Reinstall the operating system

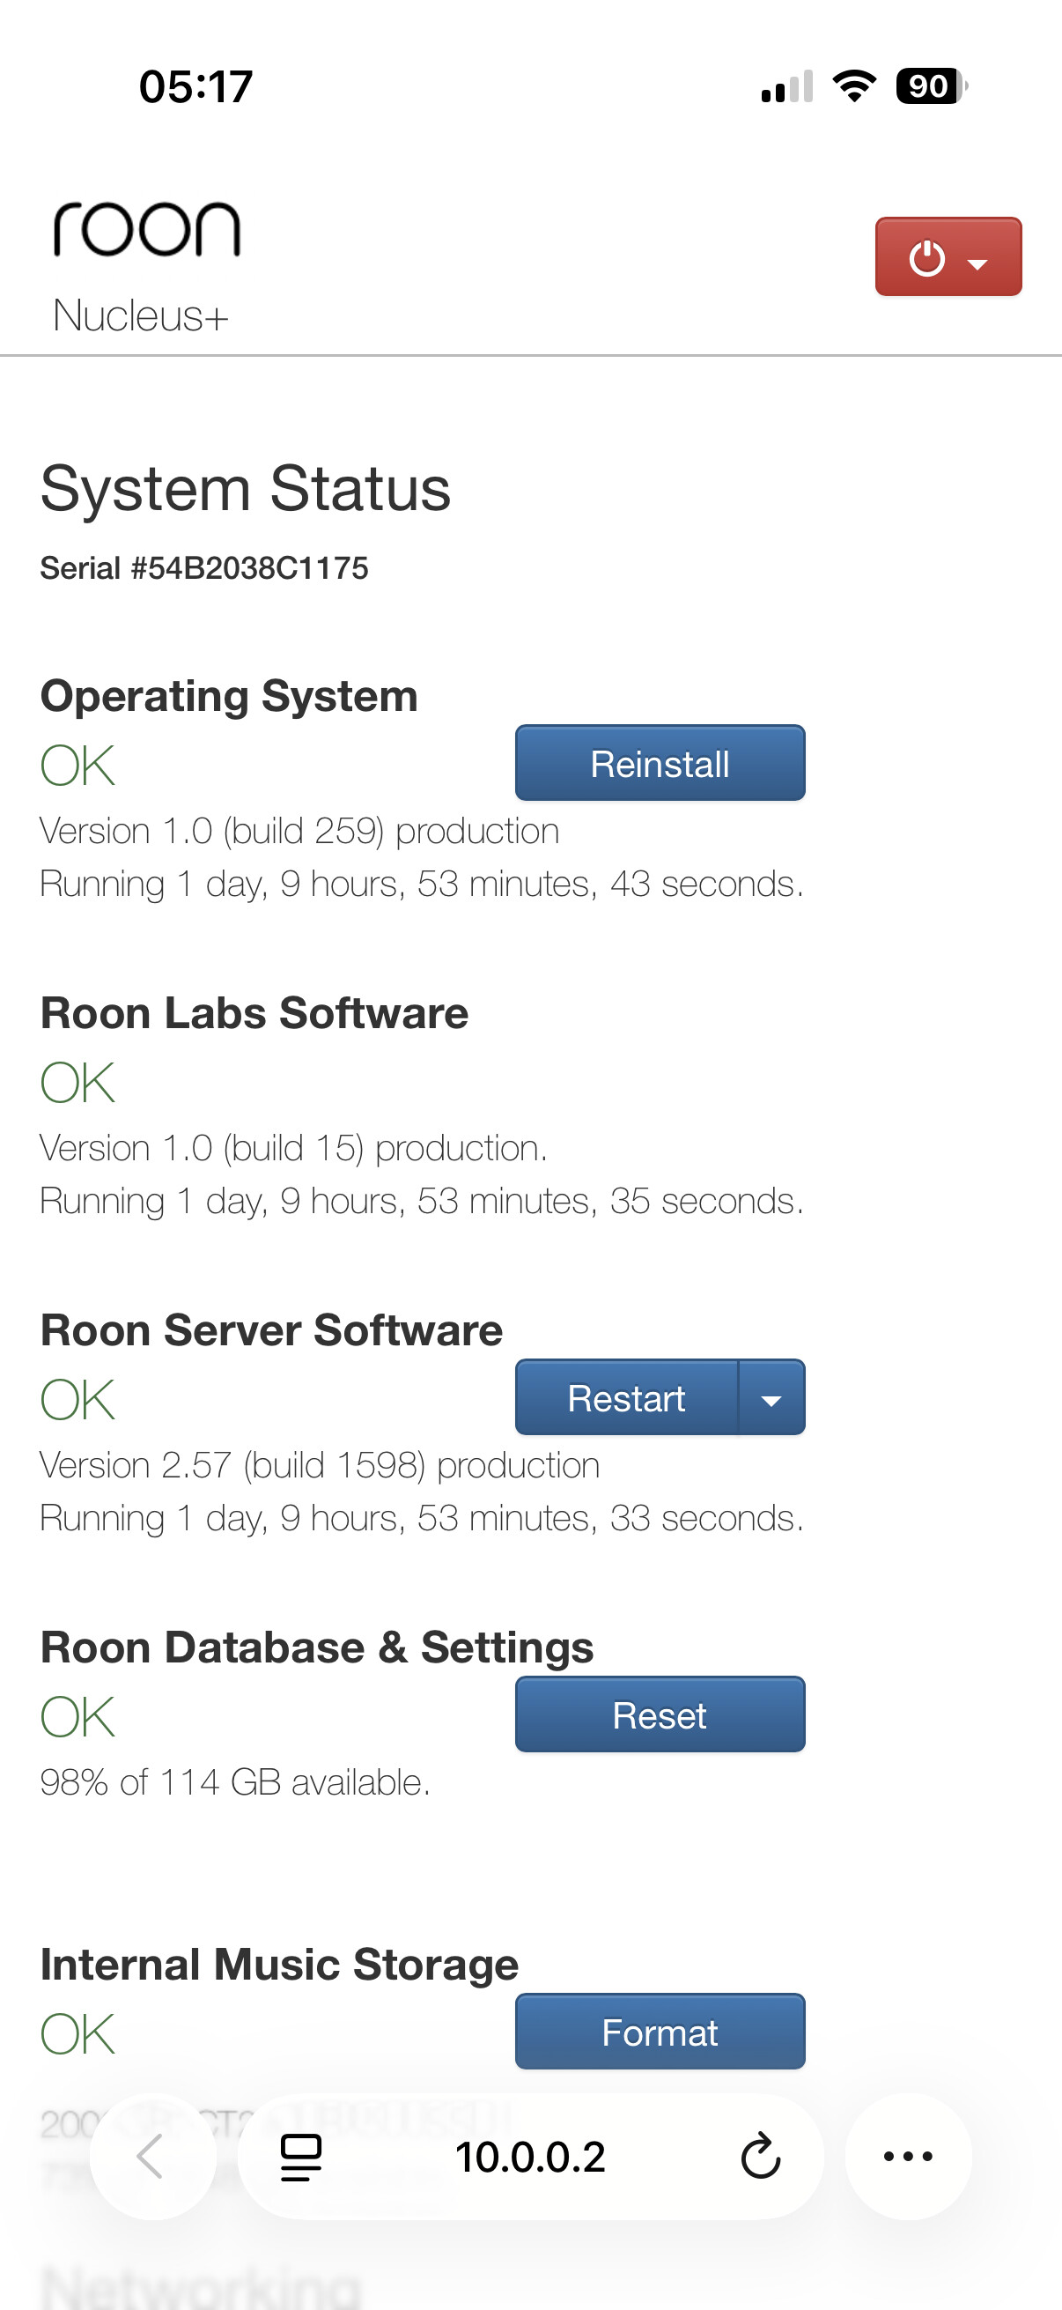click(660, 763)
